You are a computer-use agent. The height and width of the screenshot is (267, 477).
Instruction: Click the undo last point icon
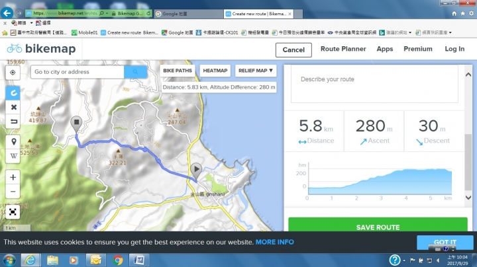[13, 122]
